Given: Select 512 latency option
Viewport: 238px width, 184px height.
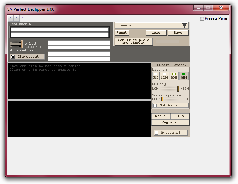Looking at the screenshot, I should pyautogui.click(x=155, y=76).
